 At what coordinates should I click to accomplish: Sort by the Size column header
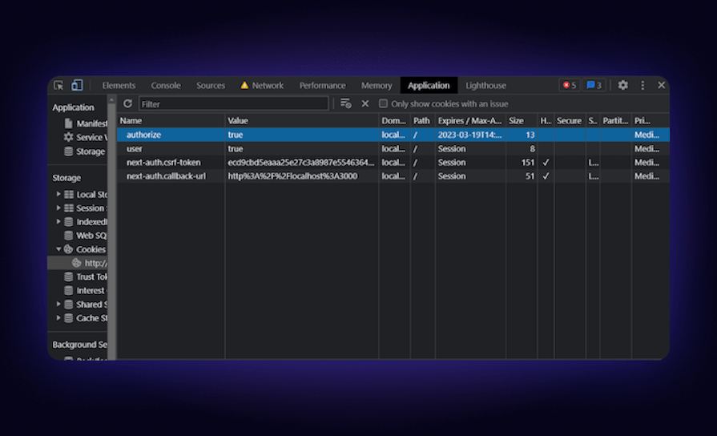tap(521, 120)
